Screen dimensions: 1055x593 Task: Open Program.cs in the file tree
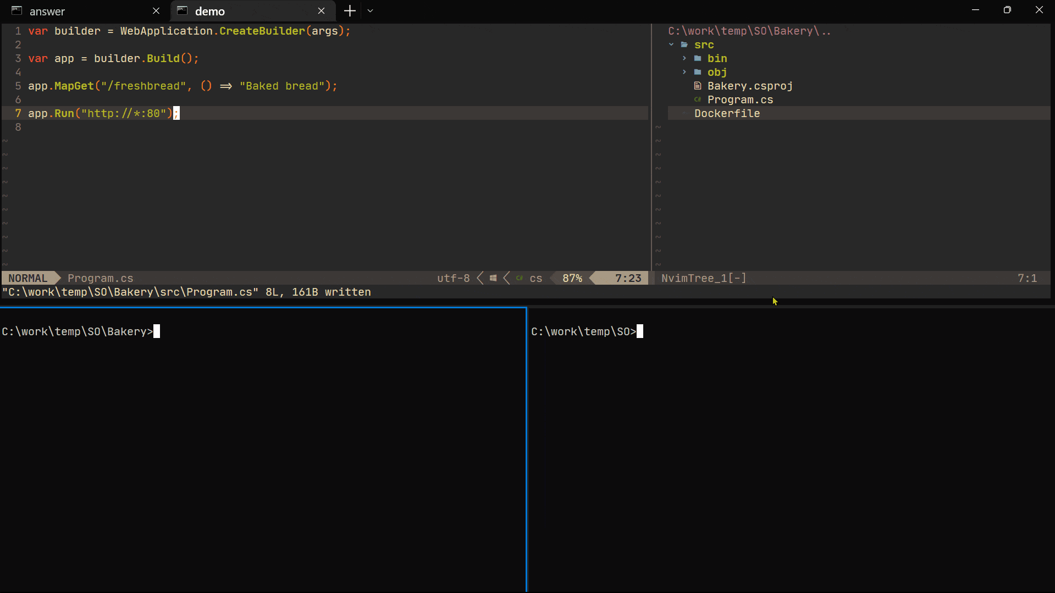[740, 99]
